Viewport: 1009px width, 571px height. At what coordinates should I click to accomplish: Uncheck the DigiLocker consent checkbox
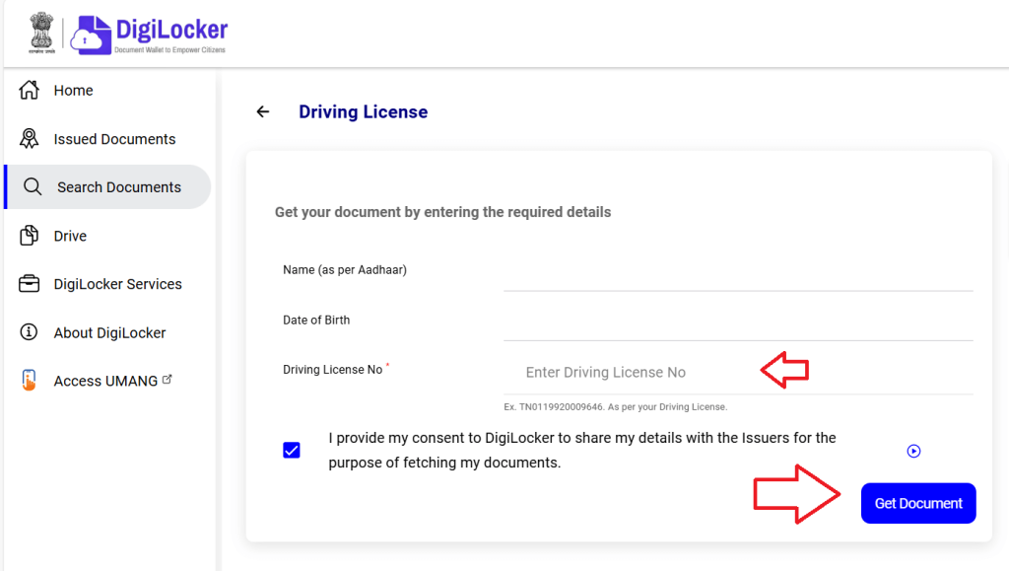(292, 451)
